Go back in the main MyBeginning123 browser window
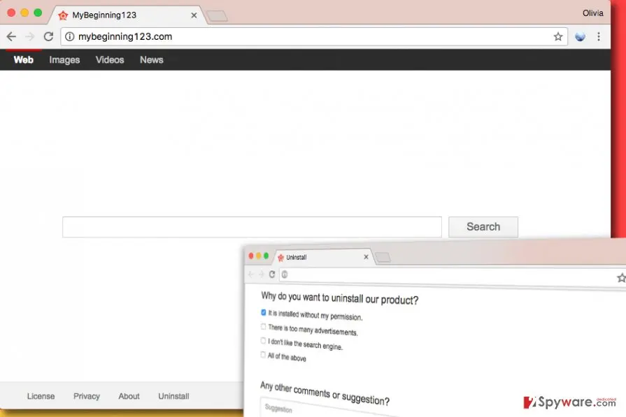 (x=11, y=37)
